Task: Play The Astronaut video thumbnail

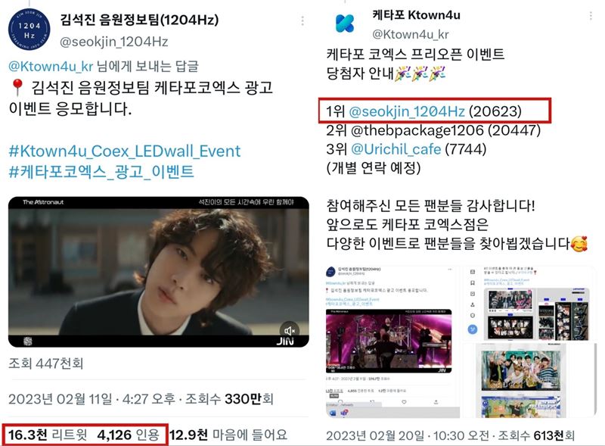Action: [159, 272]
